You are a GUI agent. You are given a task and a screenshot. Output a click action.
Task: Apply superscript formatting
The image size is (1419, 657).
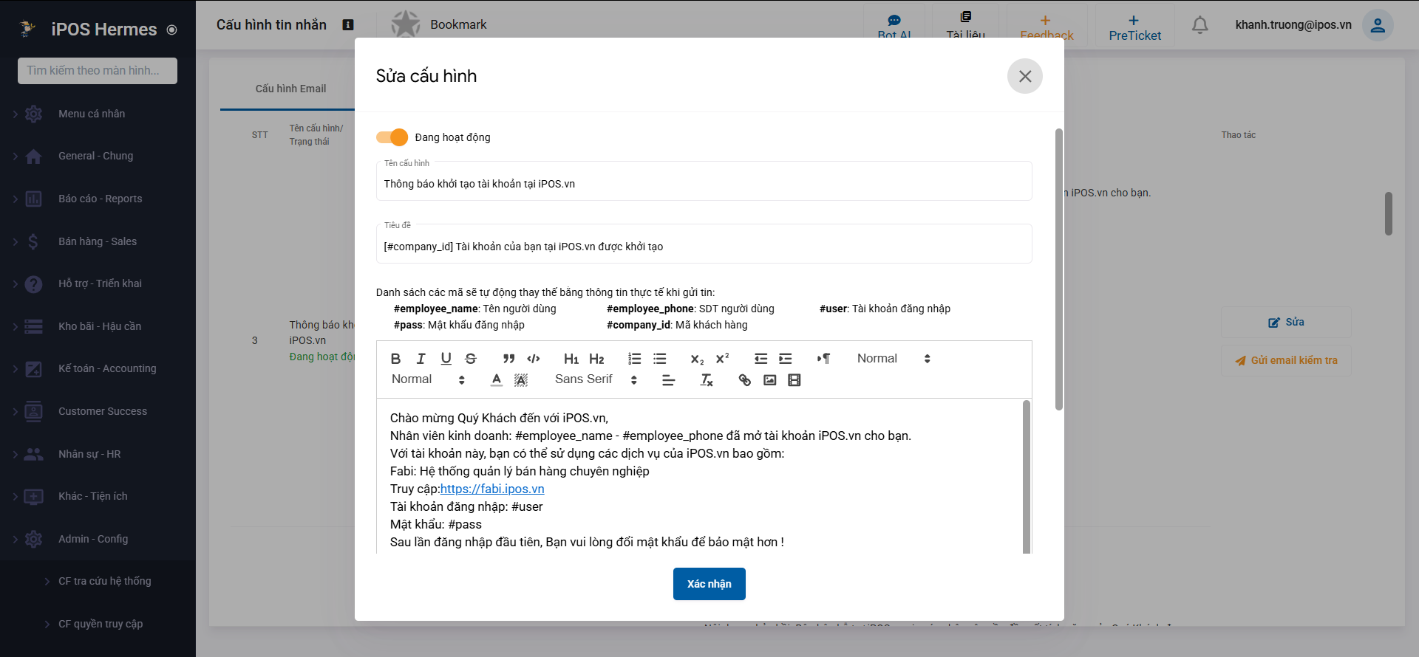(722, 359)
